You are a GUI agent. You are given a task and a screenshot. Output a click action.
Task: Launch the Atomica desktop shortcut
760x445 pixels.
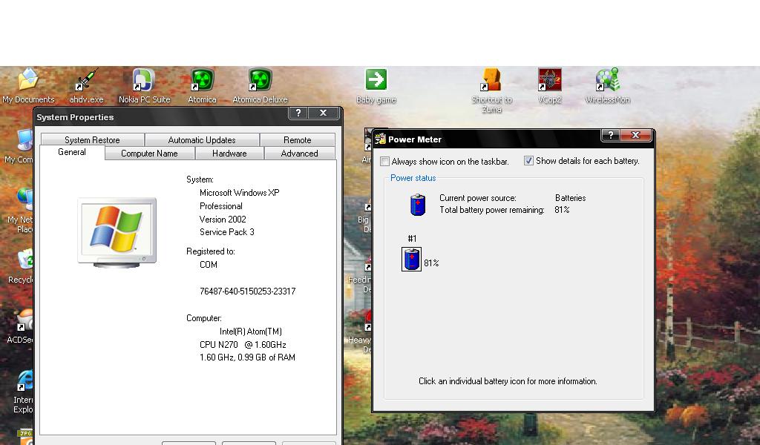[x=202, y=80]
